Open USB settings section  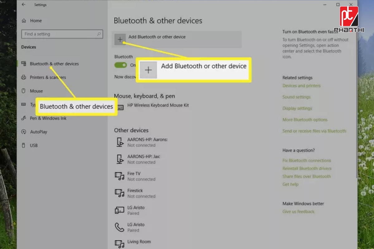34,145
